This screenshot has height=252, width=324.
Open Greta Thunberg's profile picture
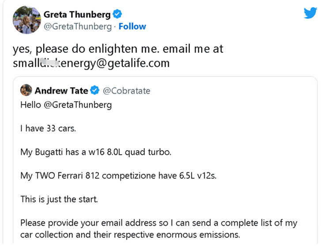pyautogui.click(x=27, y=20)
